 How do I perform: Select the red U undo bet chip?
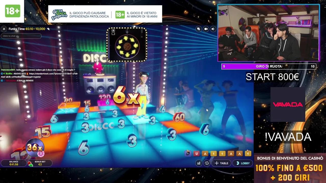[196, 153]
